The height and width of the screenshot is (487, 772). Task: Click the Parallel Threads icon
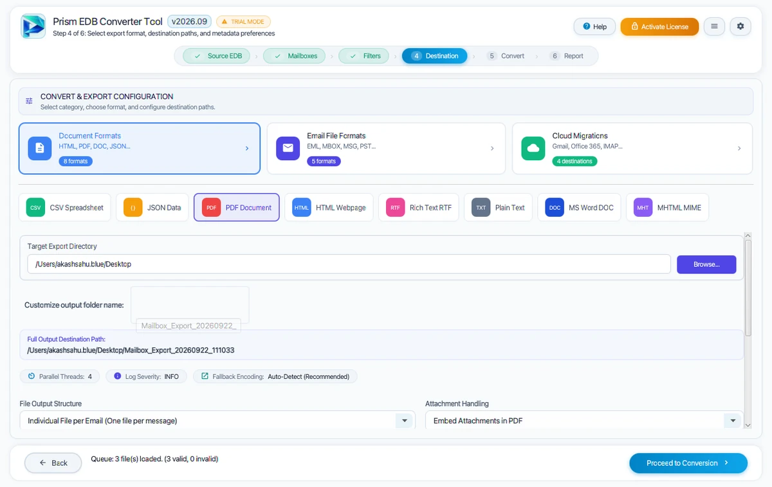(32, 376)
